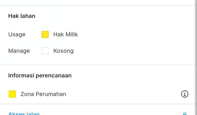Click the Hak Milik label
This screenshot has width=197, height=115.
[66, 34]
